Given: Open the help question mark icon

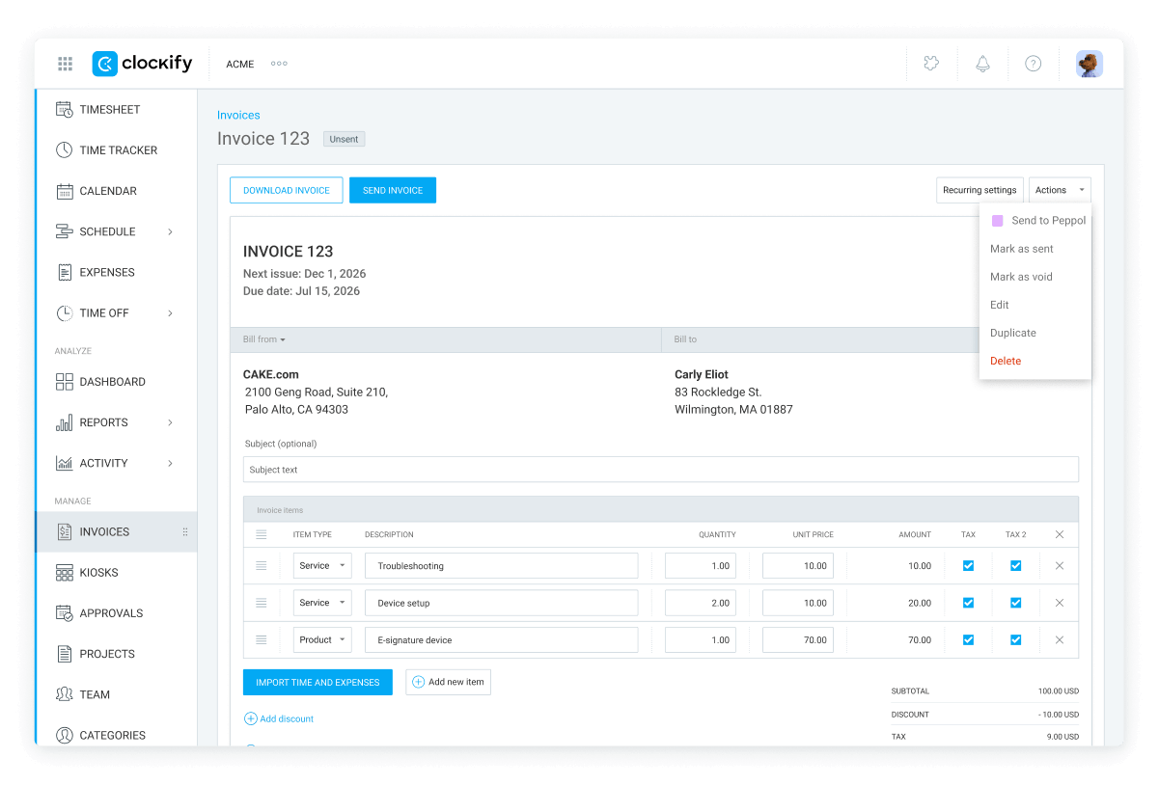Looking at the screenshot, I should 1033,64.
